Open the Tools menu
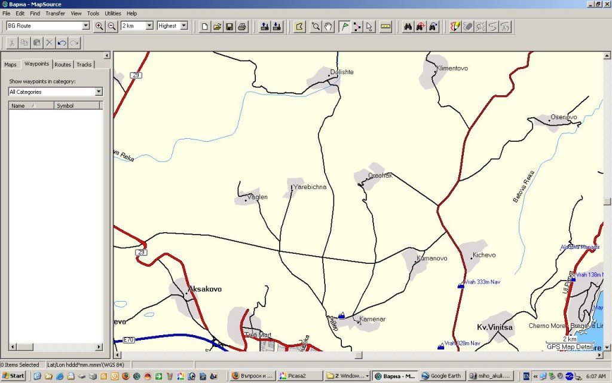 [x=93, y=13]
